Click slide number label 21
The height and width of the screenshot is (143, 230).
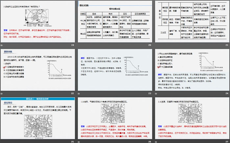point(227,45)
